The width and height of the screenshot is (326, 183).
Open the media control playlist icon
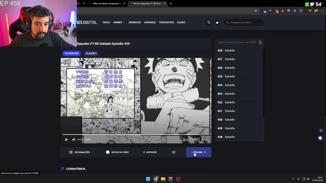310,11
